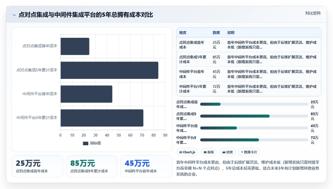This screenshot has width=333, height=189.
Task: Click the 中间件平台首年成本 chart bar
Action: click(87, 94)
